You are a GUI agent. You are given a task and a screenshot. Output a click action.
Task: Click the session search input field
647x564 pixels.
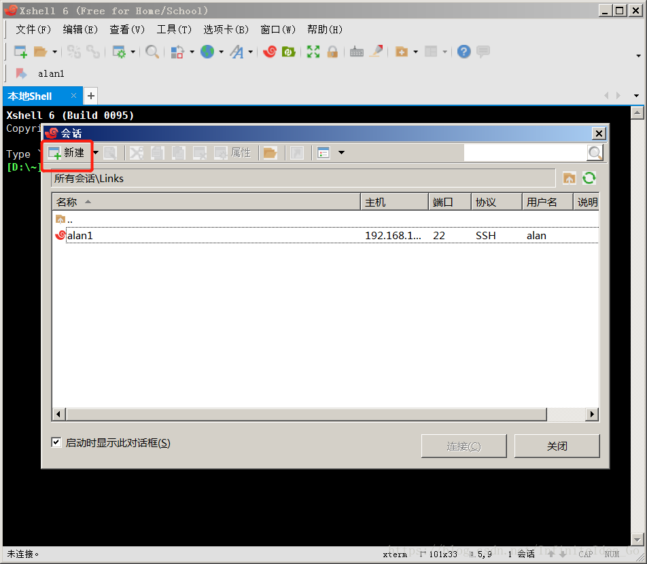(525, 153)
